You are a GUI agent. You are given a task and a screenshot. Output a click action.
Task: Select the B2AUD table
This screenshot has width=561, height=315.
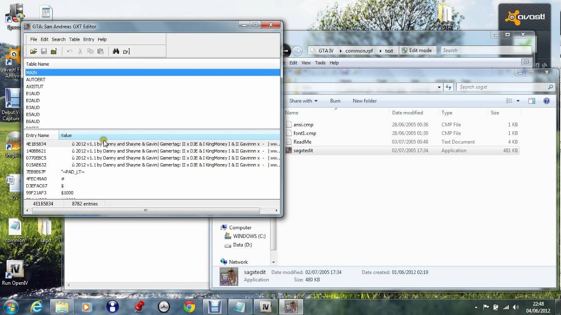click(x=152, y=101)
